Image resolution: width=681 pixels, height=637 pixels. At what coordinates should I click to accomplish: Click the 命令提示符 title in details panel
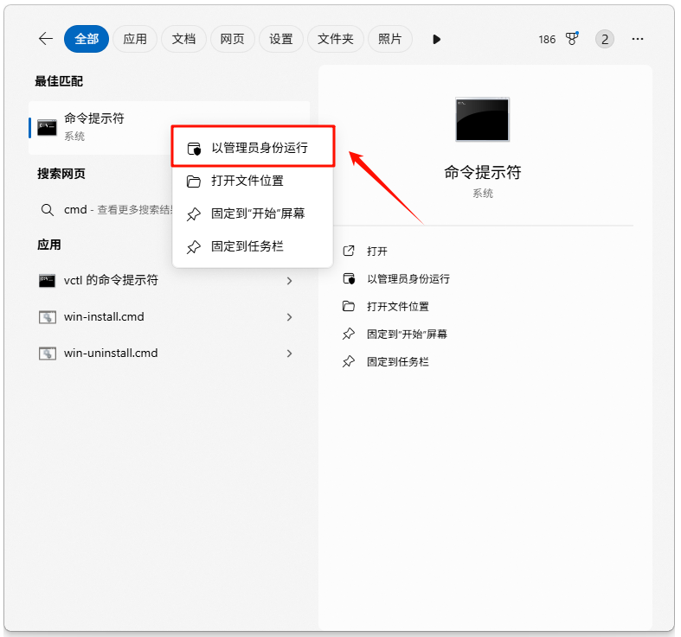tap(483, 172)
